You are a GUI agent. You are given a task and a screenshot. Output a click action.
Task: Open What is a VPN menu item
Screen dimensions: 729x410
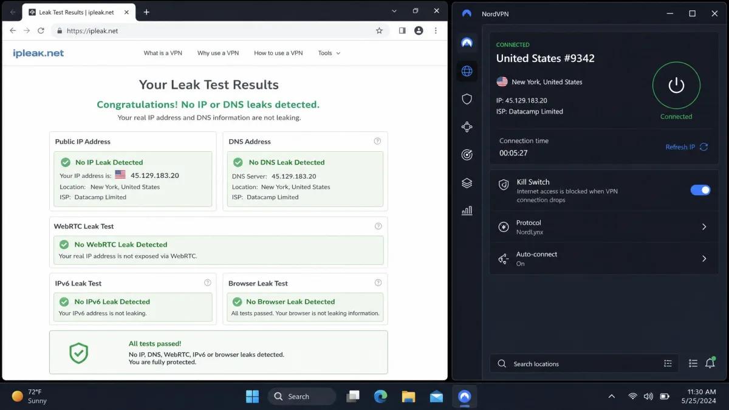click(x=163, y=53)
